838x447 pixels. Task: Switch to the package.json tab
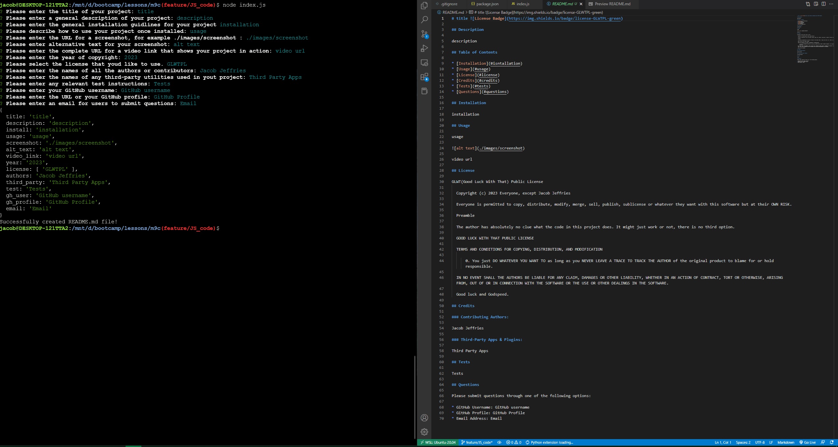point(487,4)
